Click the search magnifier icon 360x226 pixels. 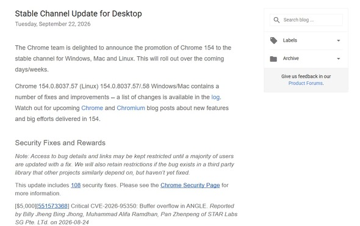click(276, 20)
